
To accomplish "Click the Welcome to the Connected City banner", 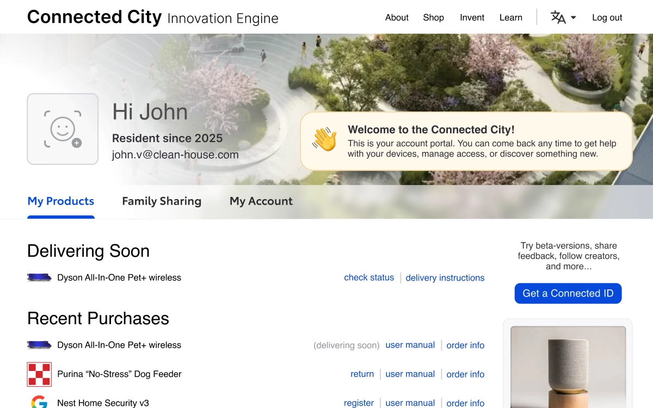I will 466,141.
